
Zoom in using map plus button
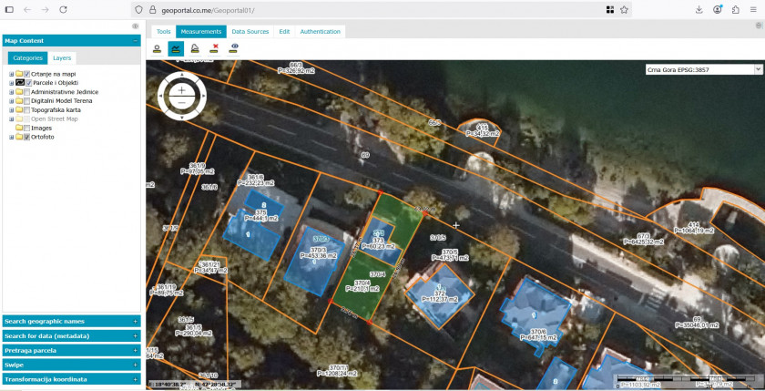[182, 89]
